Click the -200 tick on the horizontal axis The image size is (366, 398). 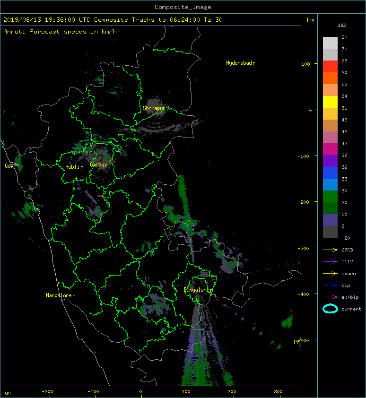[47, 392]
